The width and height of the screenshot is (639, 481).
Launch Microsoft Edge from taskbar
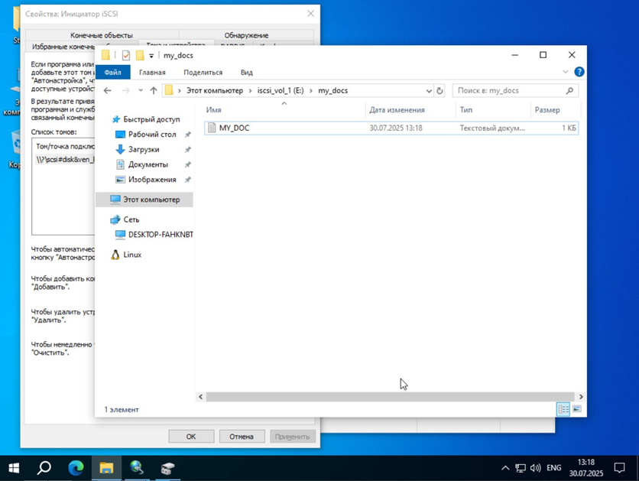pos(76,468)
